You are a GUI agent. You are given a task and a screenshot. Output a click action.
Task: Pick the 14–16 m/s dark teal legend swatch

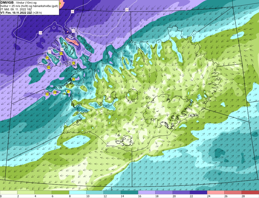[x=129, y=192]
